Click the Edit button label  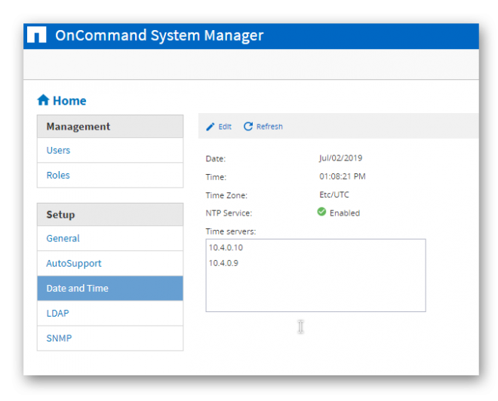[x=225, y=127]
